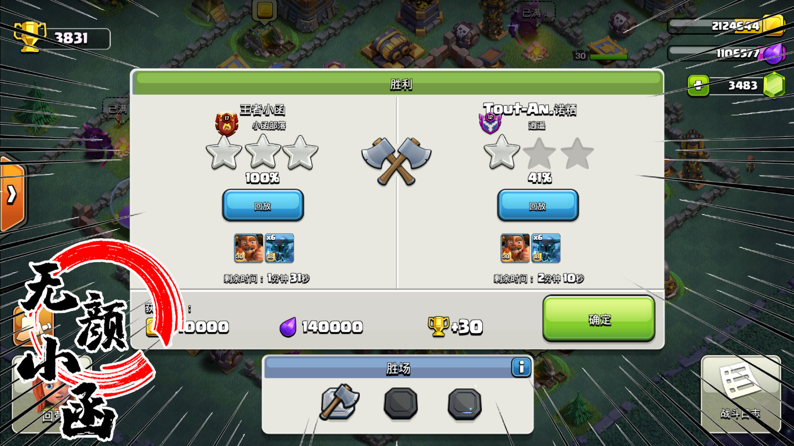Watch Tout-AN.诺栖's attack replay (回放)
794x446 pixels.
click(538, 205)
